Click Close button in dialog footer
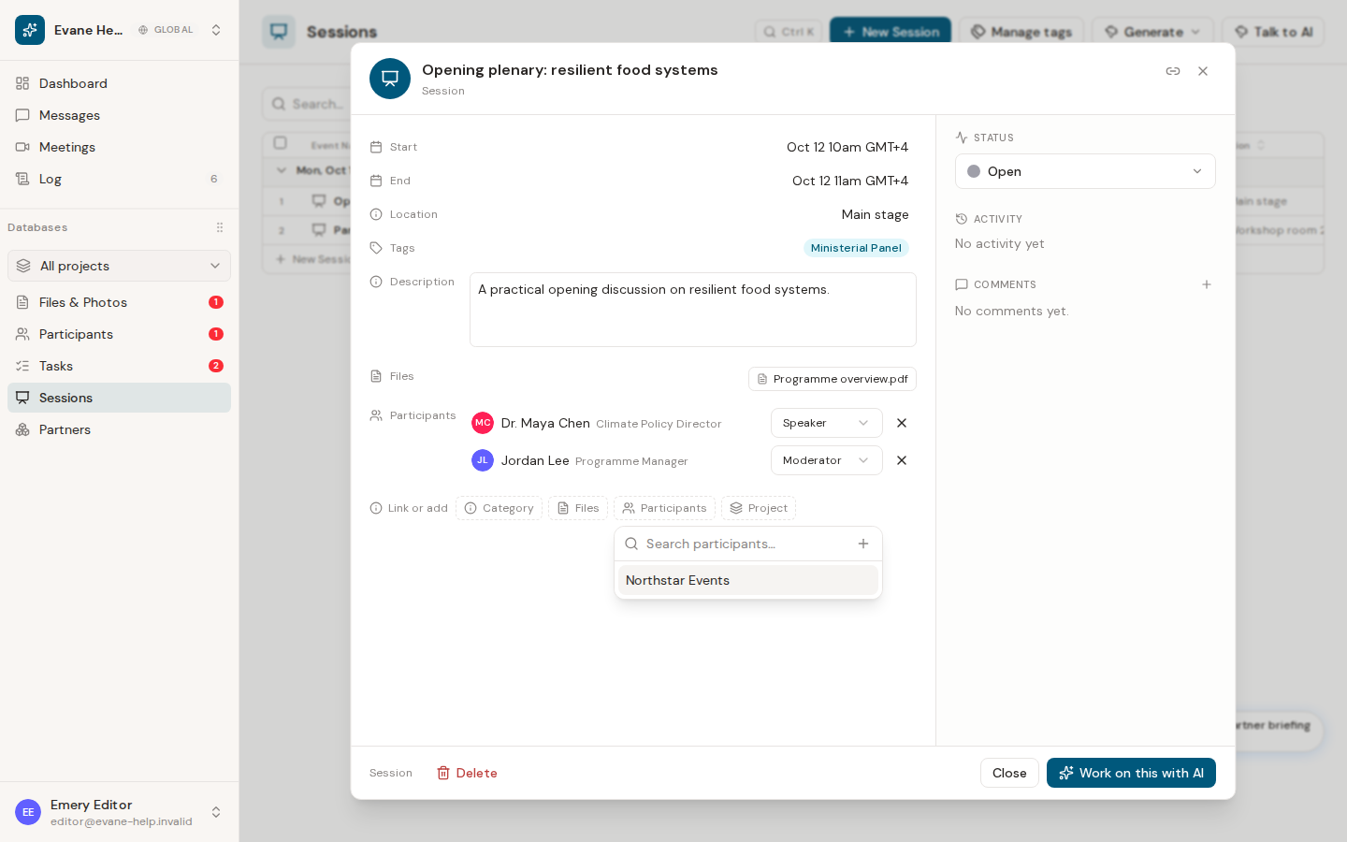The width and height of the screenshot is (1347, 842). point(1009,773)
